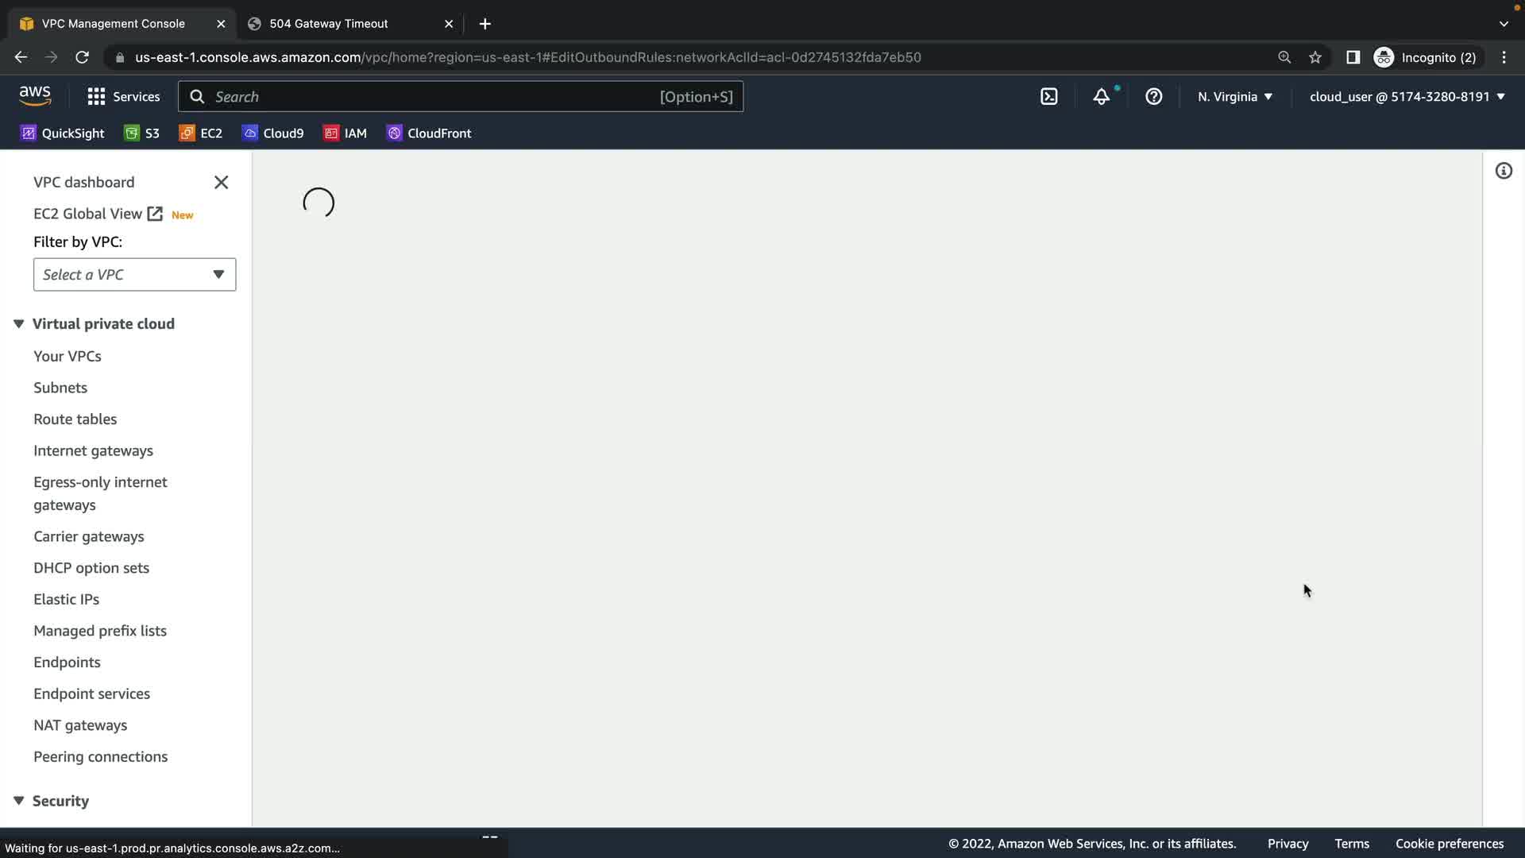Open the notifications bell
The image size is (1525, 858).
[1101, 97]
